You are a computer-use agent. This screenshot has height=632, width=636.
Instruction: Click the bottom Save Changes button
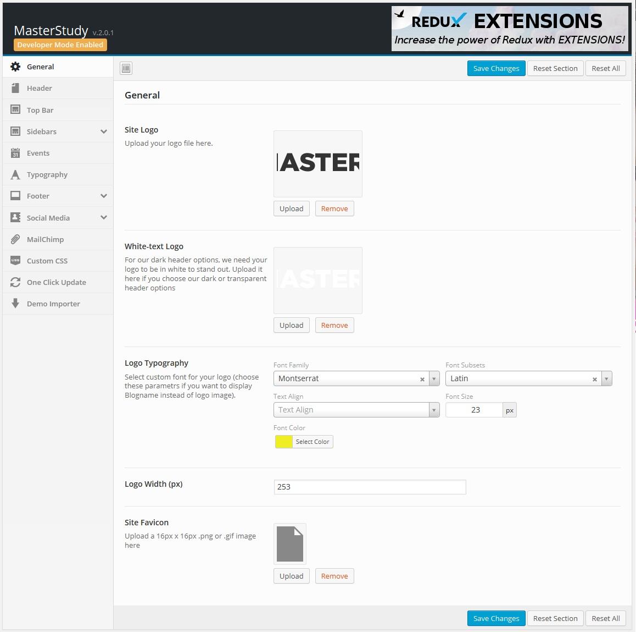pyautogui.click(x=496, y=618)
